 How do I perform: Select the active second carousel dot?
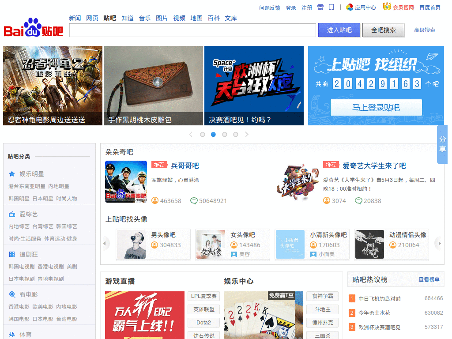point(213,134)
